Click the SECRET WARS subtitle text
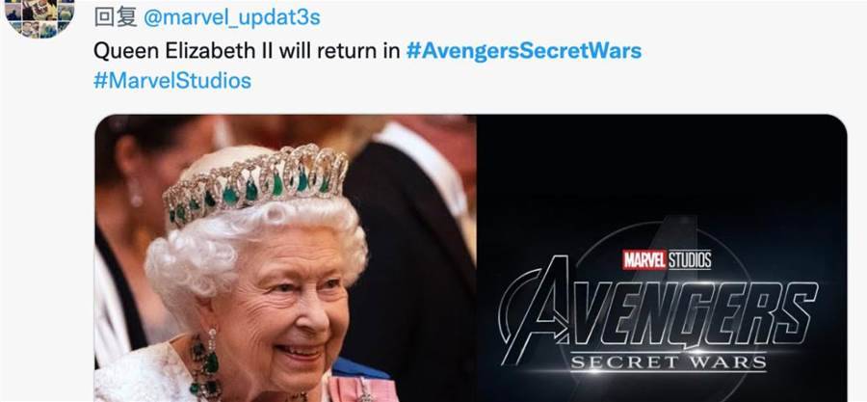Screen dimensions: 867x402 669,362
